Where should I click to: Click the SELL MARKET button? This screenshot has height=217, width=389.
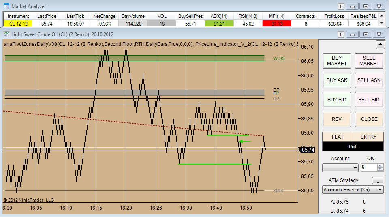click(369, 60)
